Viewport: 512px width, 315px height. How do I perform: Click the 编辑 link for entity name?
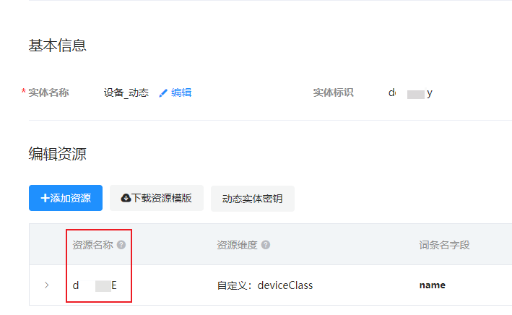pos(181,92)
